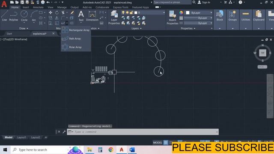Click Sign In
Image resolution: width=274 pixels, height=154 pixels.
[204, 2]
